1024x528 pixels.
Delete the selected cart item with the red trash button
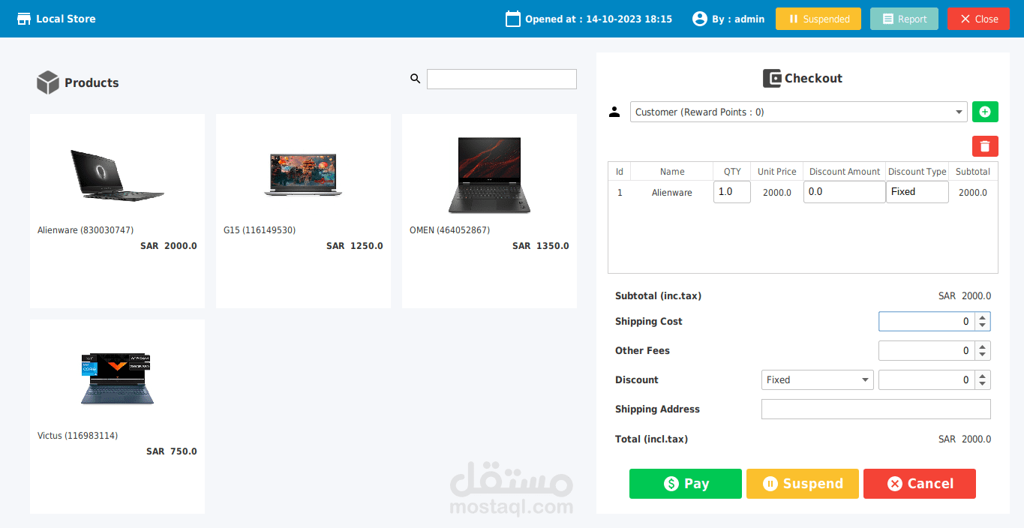(985, 146)
